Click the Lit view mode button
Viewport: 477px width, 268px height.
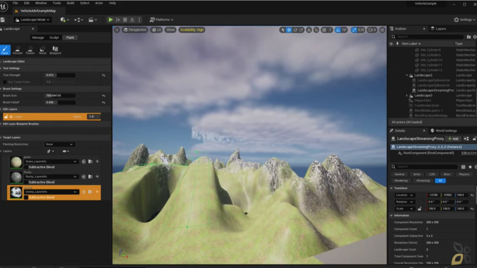click(x=157, y=30)
